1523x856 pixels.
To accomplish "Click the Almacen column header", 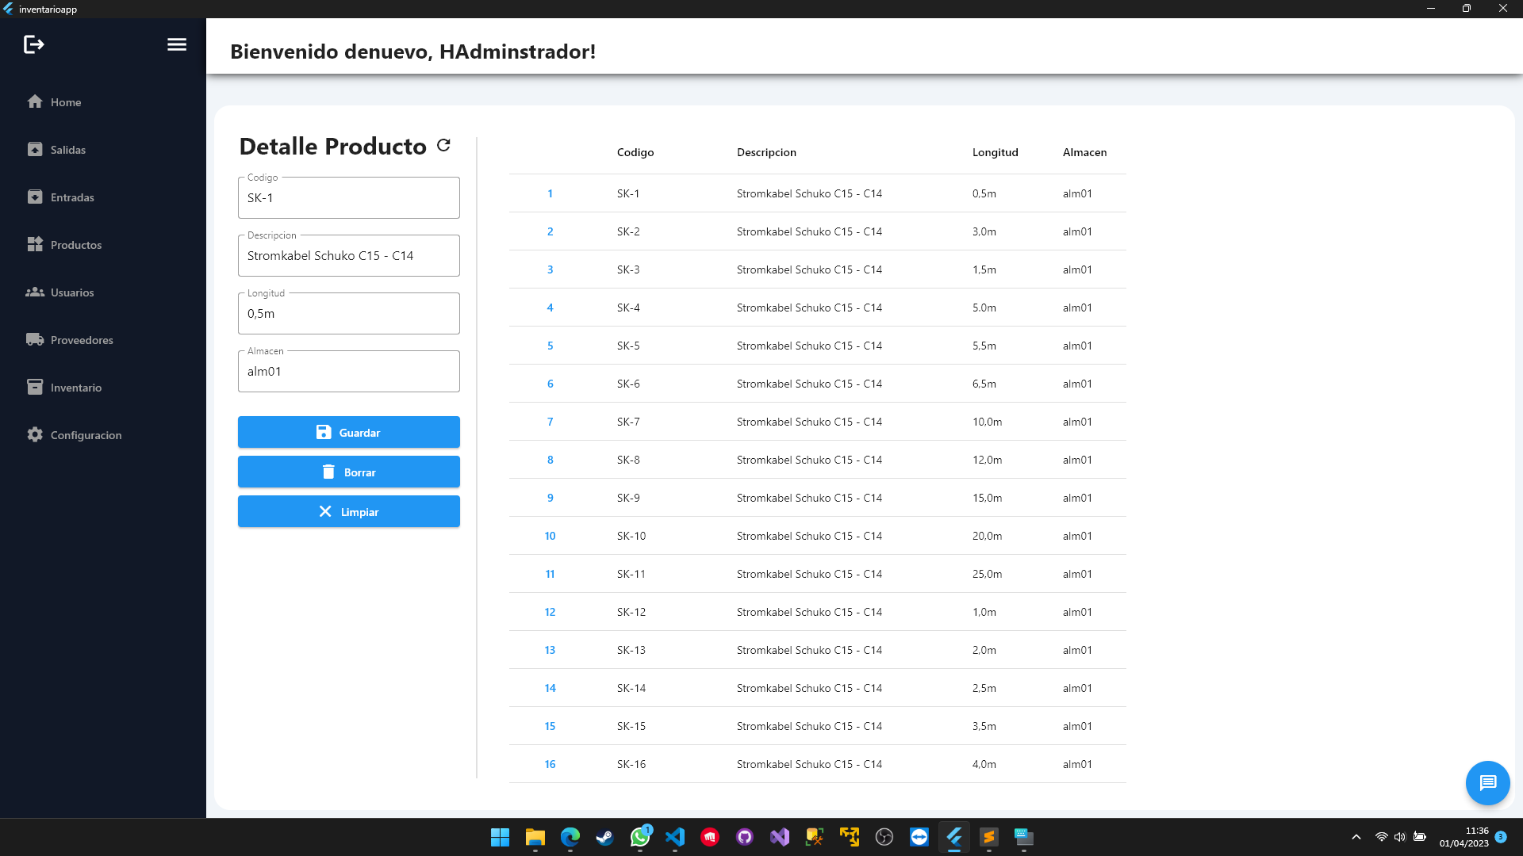I will [x=1084, y=152].
